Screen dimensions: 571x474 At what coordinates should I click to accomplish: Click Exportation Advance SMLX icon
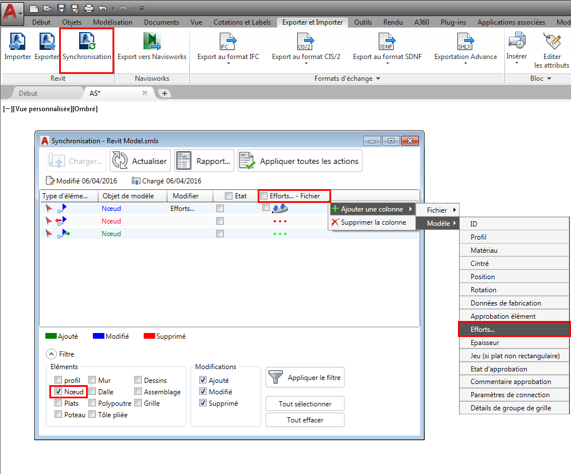466,41
